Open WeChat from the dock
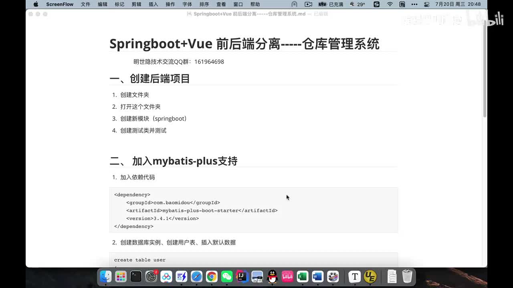 [x=227, y=276]
